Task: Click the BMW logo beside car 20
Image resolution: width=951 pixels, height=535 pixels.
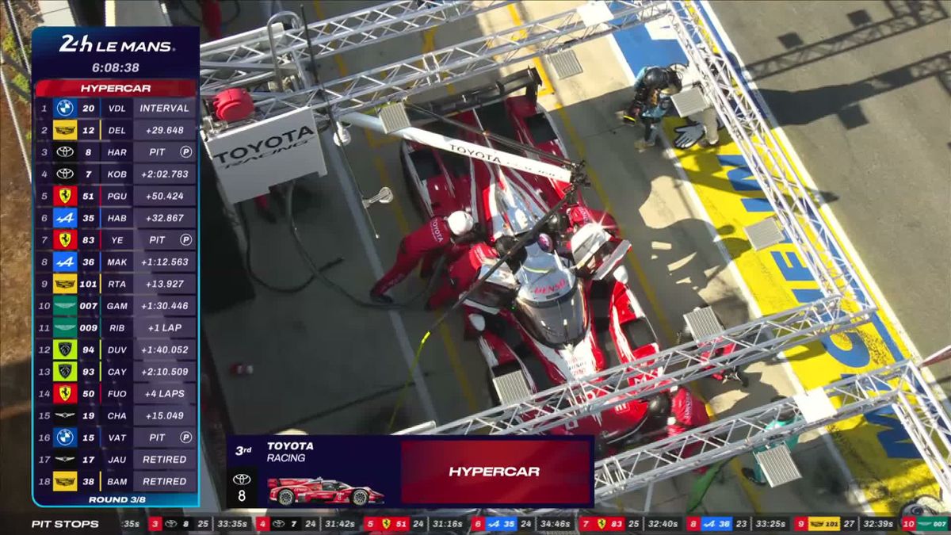Action: [x=65, y=108]
